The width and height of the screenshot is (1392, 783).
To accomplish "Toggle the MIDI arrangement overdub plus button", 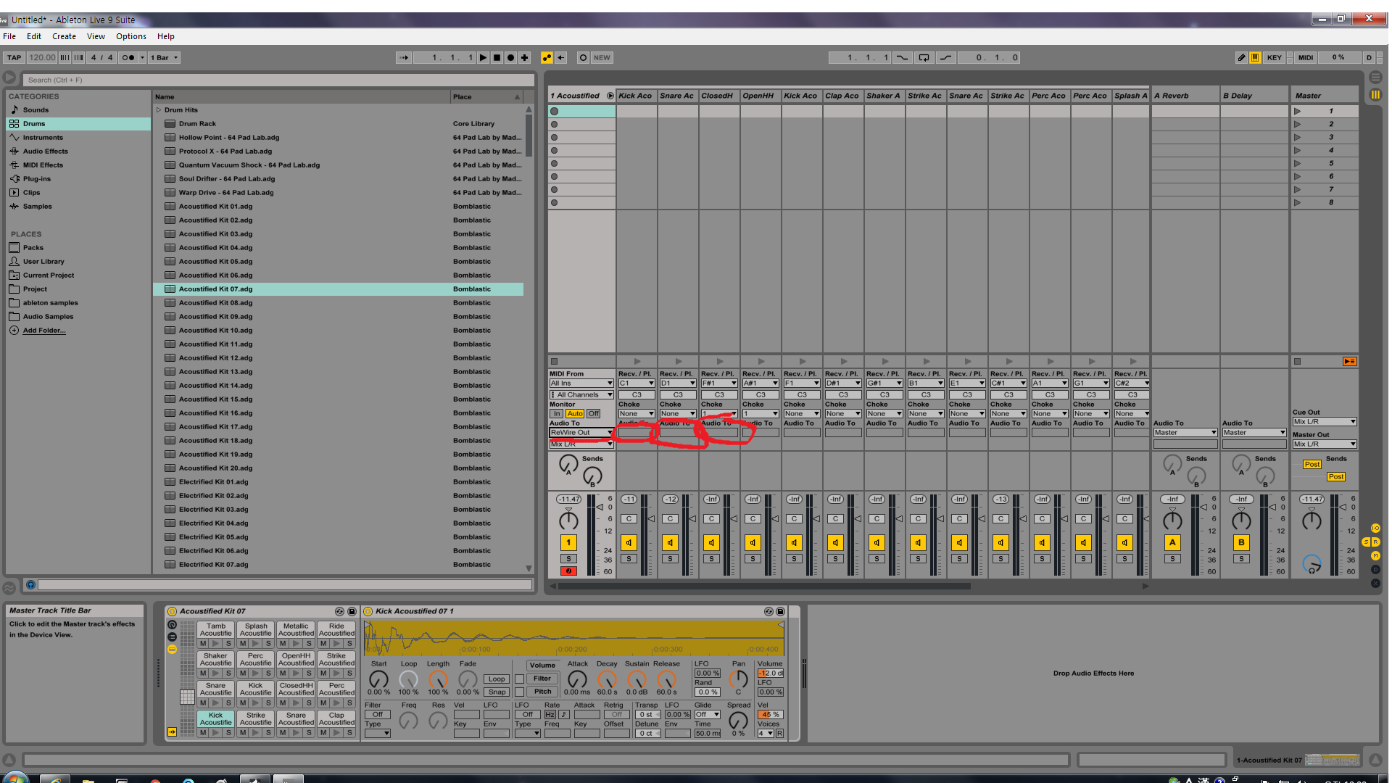I will coord(524,57).
